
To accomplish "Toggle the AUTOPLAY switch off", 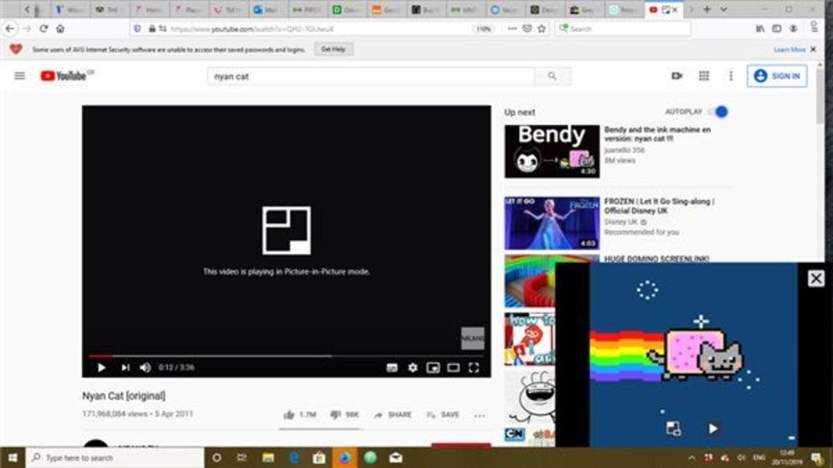I will coord(720,111).
